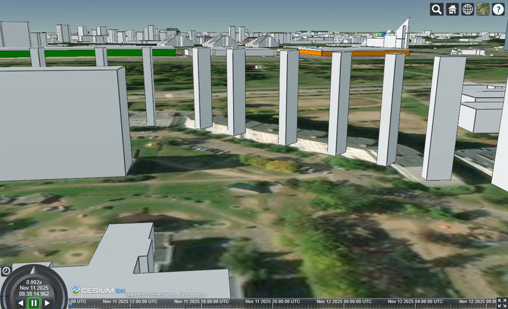Image resolution: width=508 pixels, height=309 pixels.
Task: Open the scene mode globe picker
Action: click(x=468, y=9)
